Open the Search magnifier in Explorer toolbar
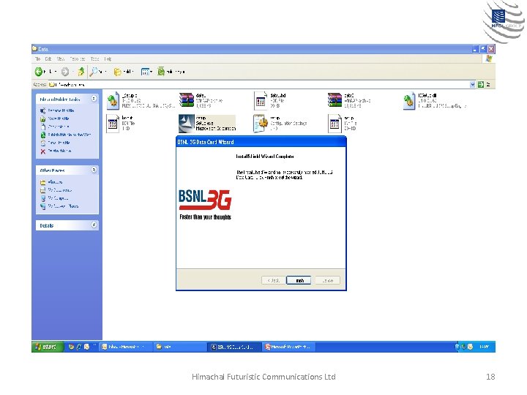Image resolution: width=527 pixels, height=395 pixels. coord(94,72)
